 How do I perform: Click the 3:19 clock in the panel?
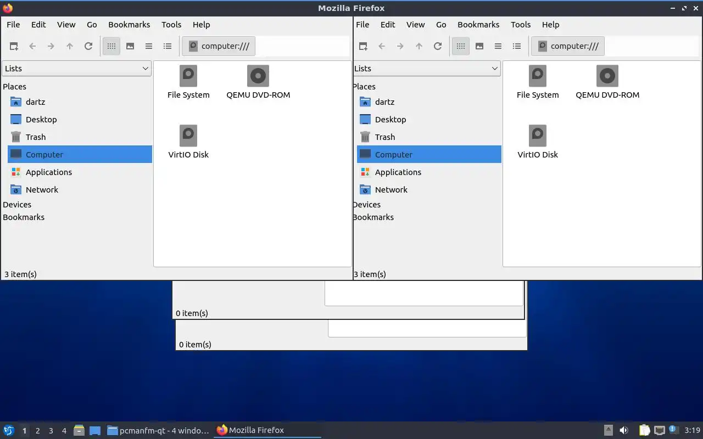pos(692,430)
